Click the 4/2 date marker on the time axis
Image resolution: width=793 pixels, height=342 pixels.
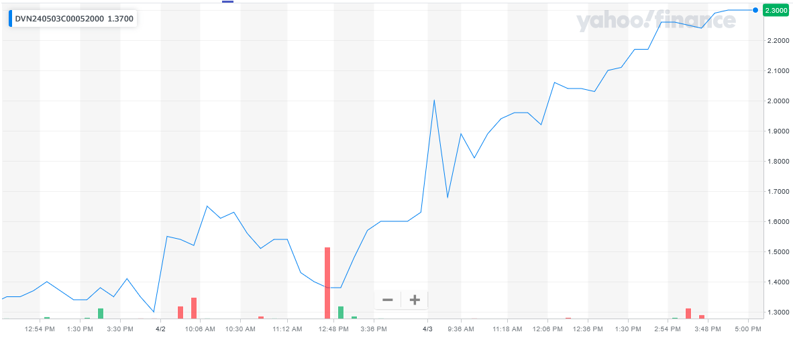[x=160, y=329]
